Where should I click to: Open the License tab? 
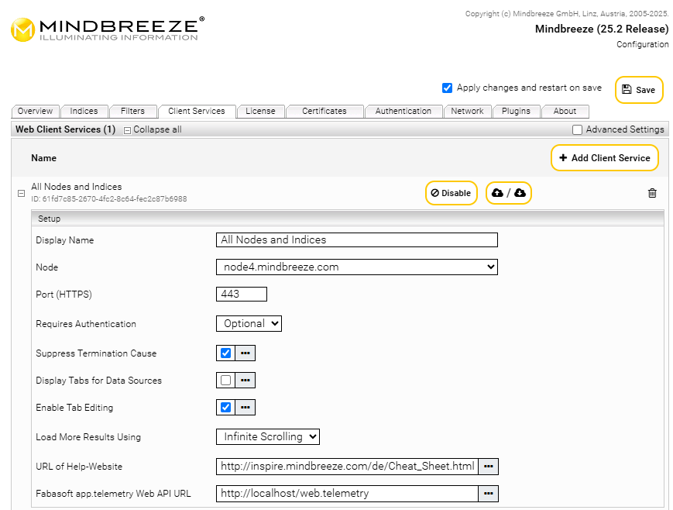tap(260, 112)
